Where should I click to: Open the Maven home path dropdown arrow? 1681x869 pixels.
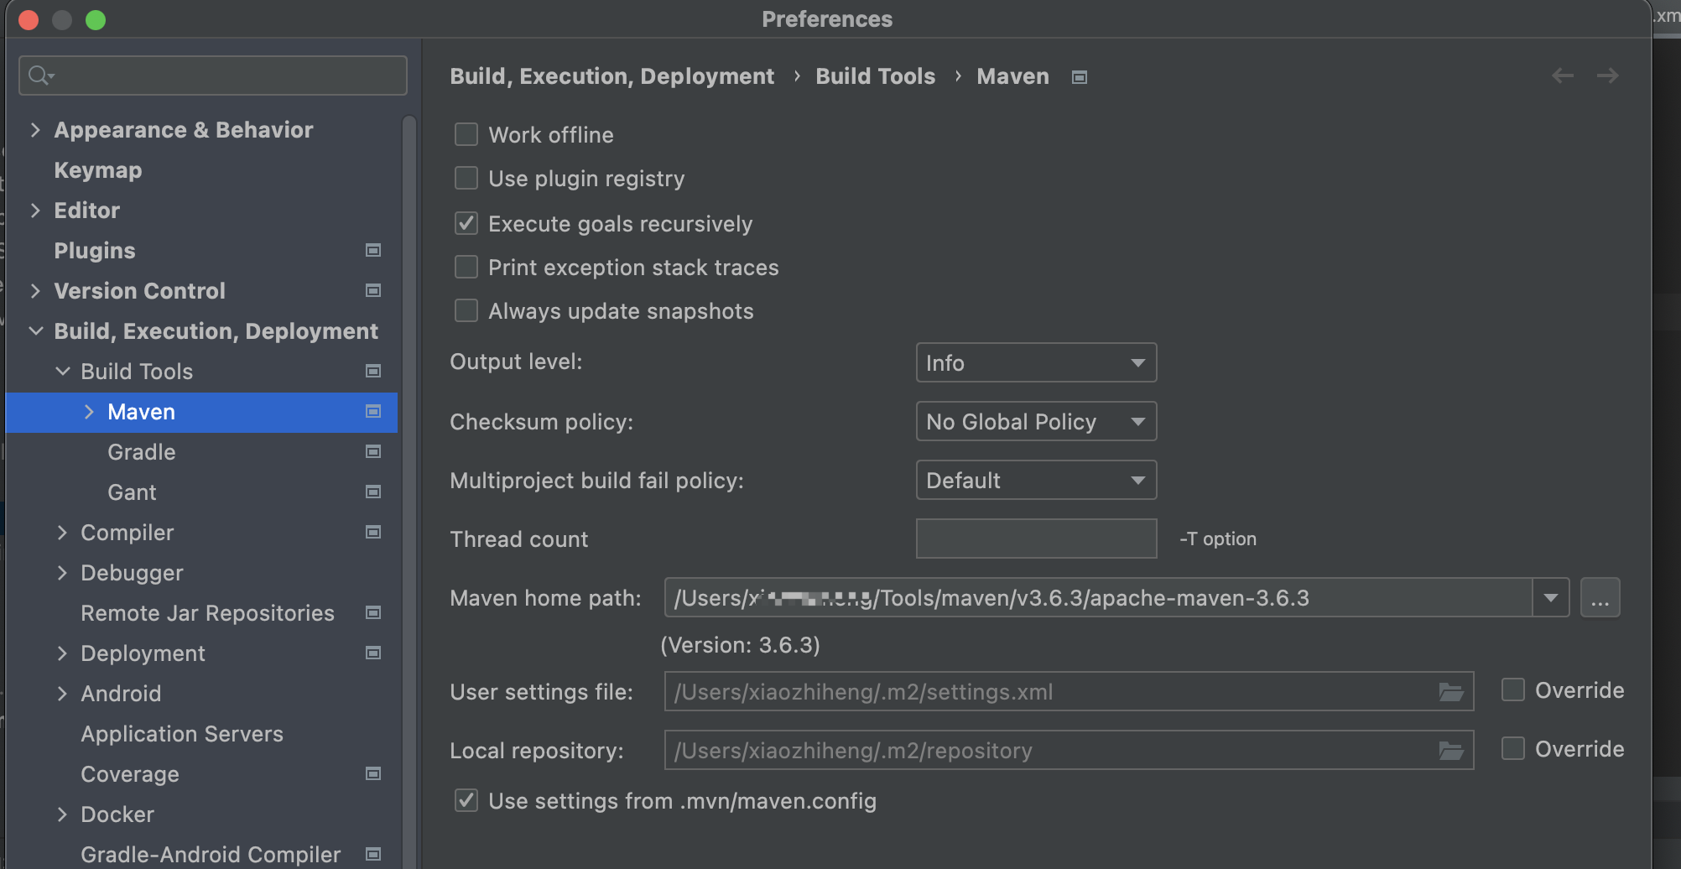click(x=1550, y=598)
